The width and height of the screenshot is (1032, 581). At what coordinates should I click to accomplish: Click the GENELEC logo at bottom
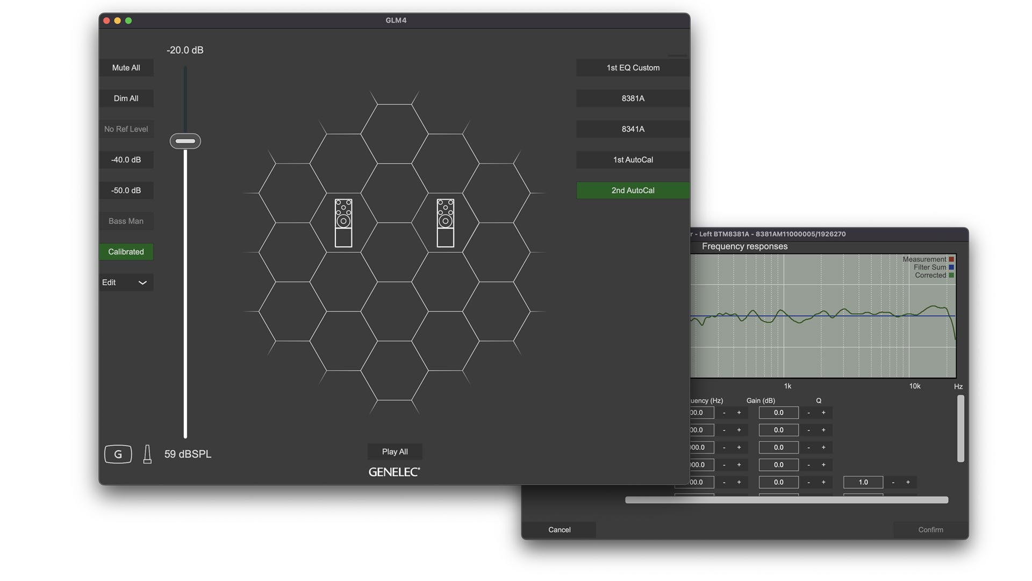395,472
